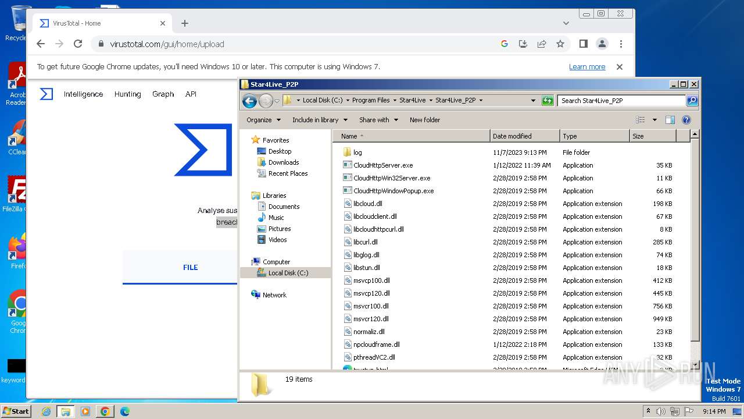Open Explorer help question mark
The height and width of the screenshot is (419, 744).
click(686, 120)
